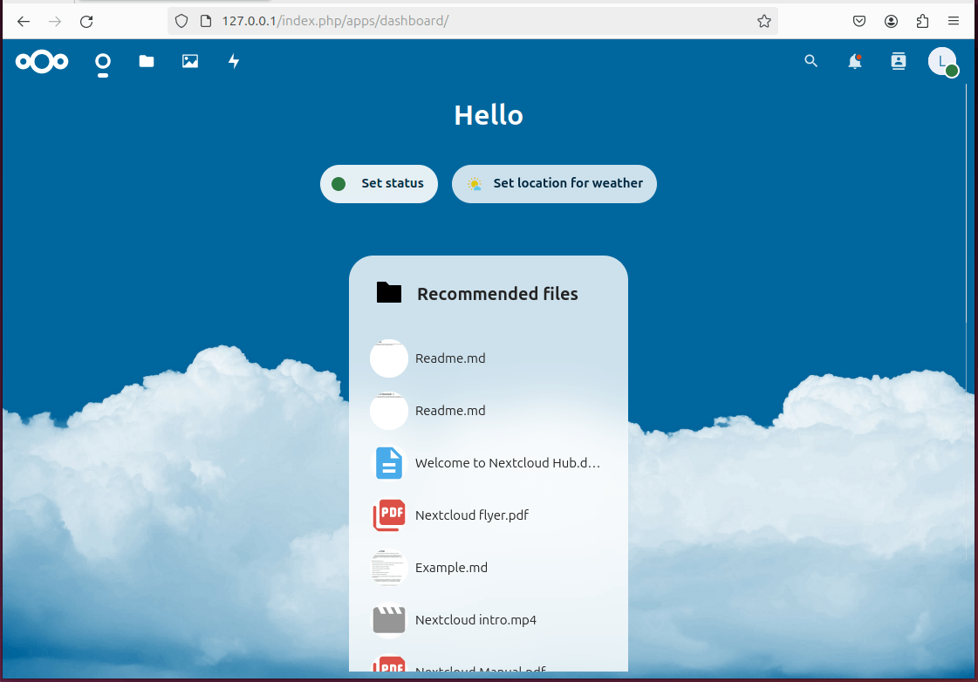Click the Nextcloud logo
This screenshot has width=978, height=682.
coord(42,62)
